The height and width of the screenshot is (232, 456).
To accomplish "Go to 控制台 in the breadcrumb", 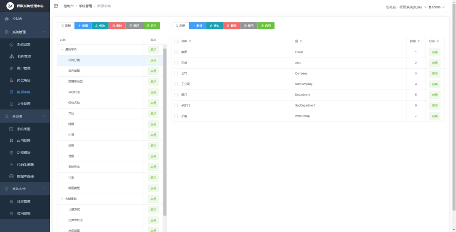I will pyautogui.click(x=69, y=6).
